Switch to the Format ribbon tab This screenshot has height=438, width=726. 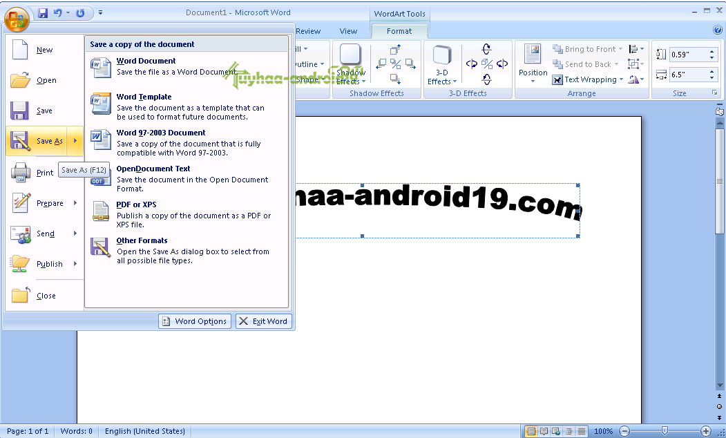399,31
